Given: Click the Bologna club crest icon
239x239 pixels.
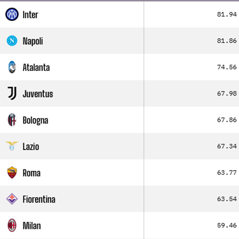Looking at the screenshot, I should tap(12, 120).
